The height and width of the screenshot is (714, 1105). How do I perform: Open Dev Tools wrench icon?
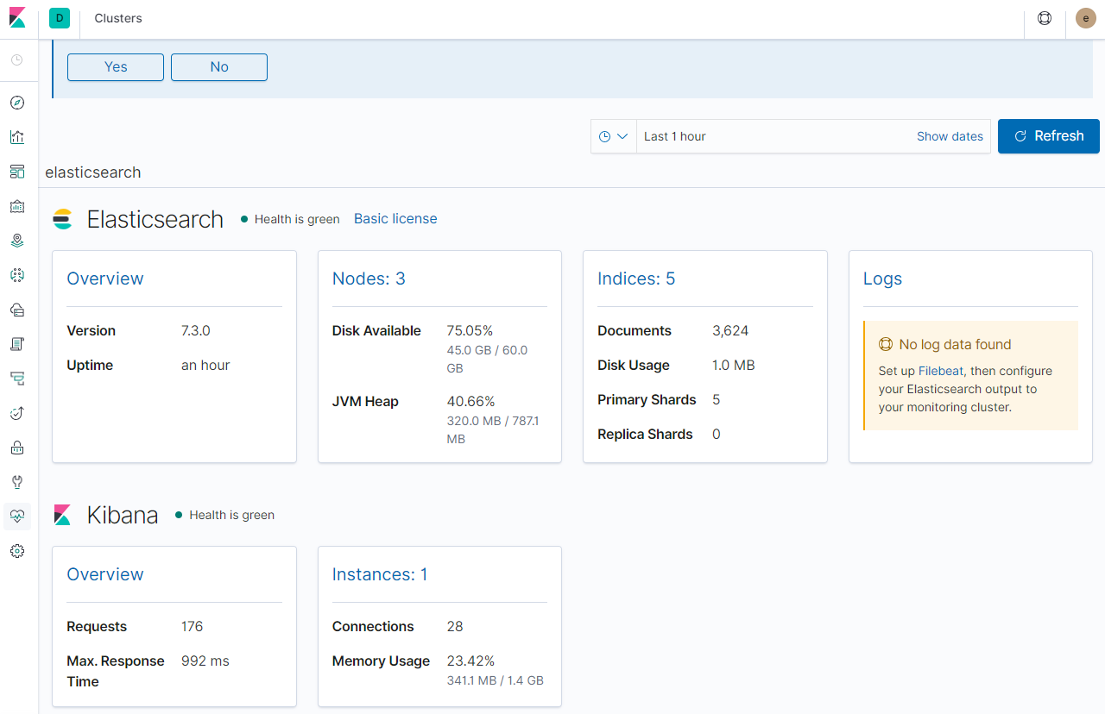pos(17,482)
